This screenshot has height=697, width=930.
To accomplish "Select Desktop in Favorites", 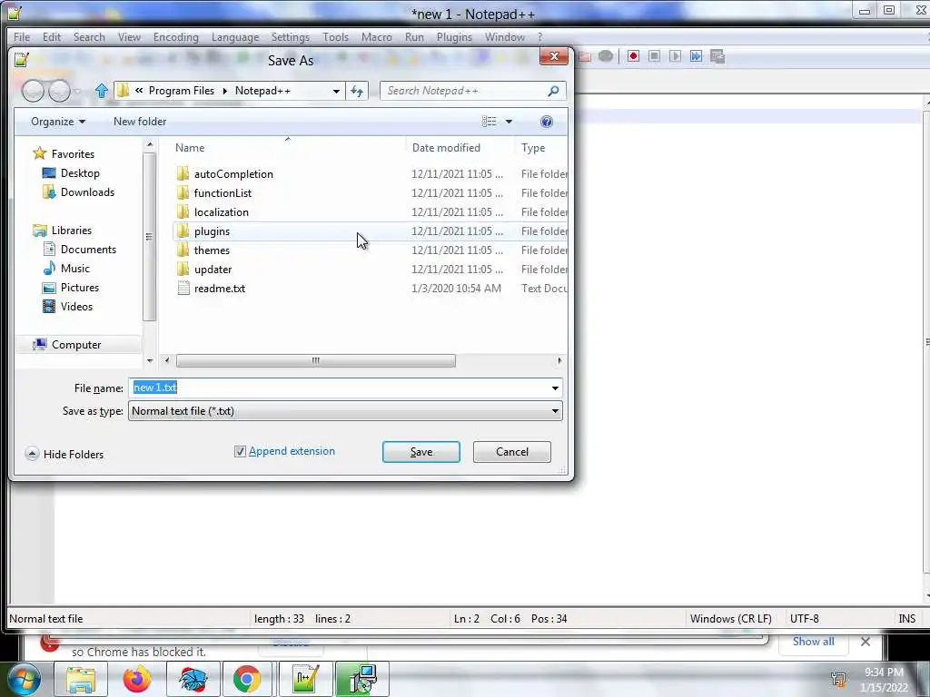I will (80, 173).
